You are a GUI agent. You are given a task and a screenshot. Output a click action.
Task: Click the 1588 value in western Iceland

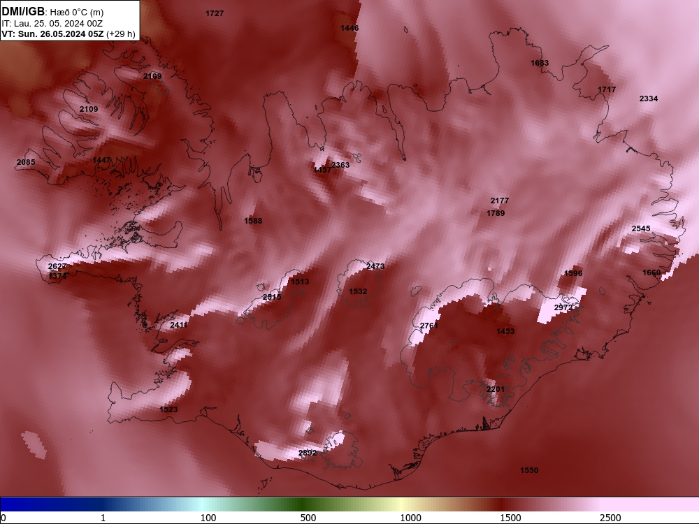[x=253, y=221]
